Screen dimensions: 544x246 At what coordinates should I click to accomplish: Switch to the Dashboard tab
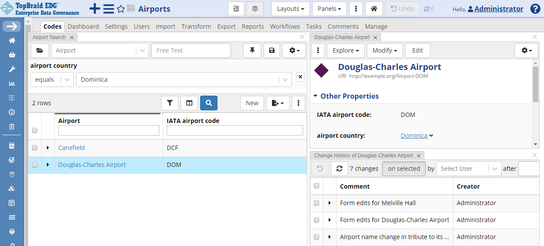tap(83, 27)
